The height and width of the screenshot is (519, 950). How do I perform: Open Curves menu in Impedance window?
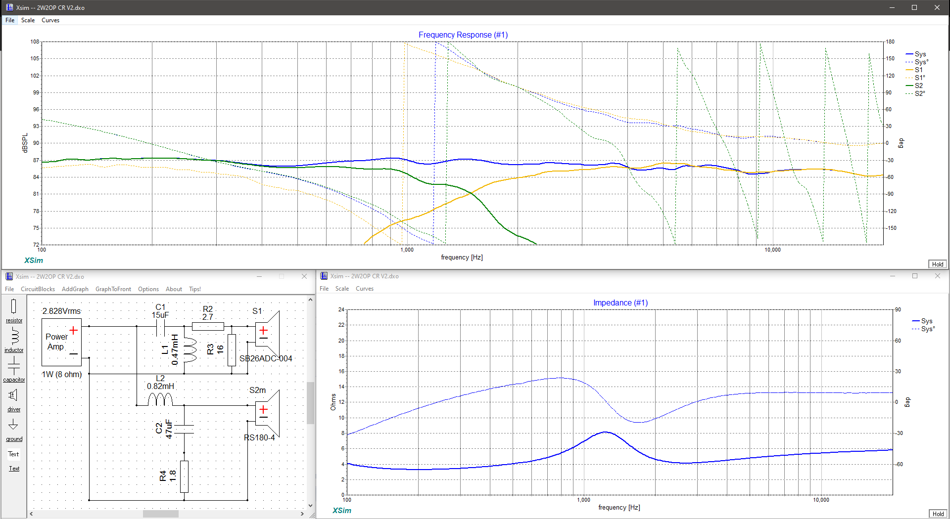click(x=365, y=289)
